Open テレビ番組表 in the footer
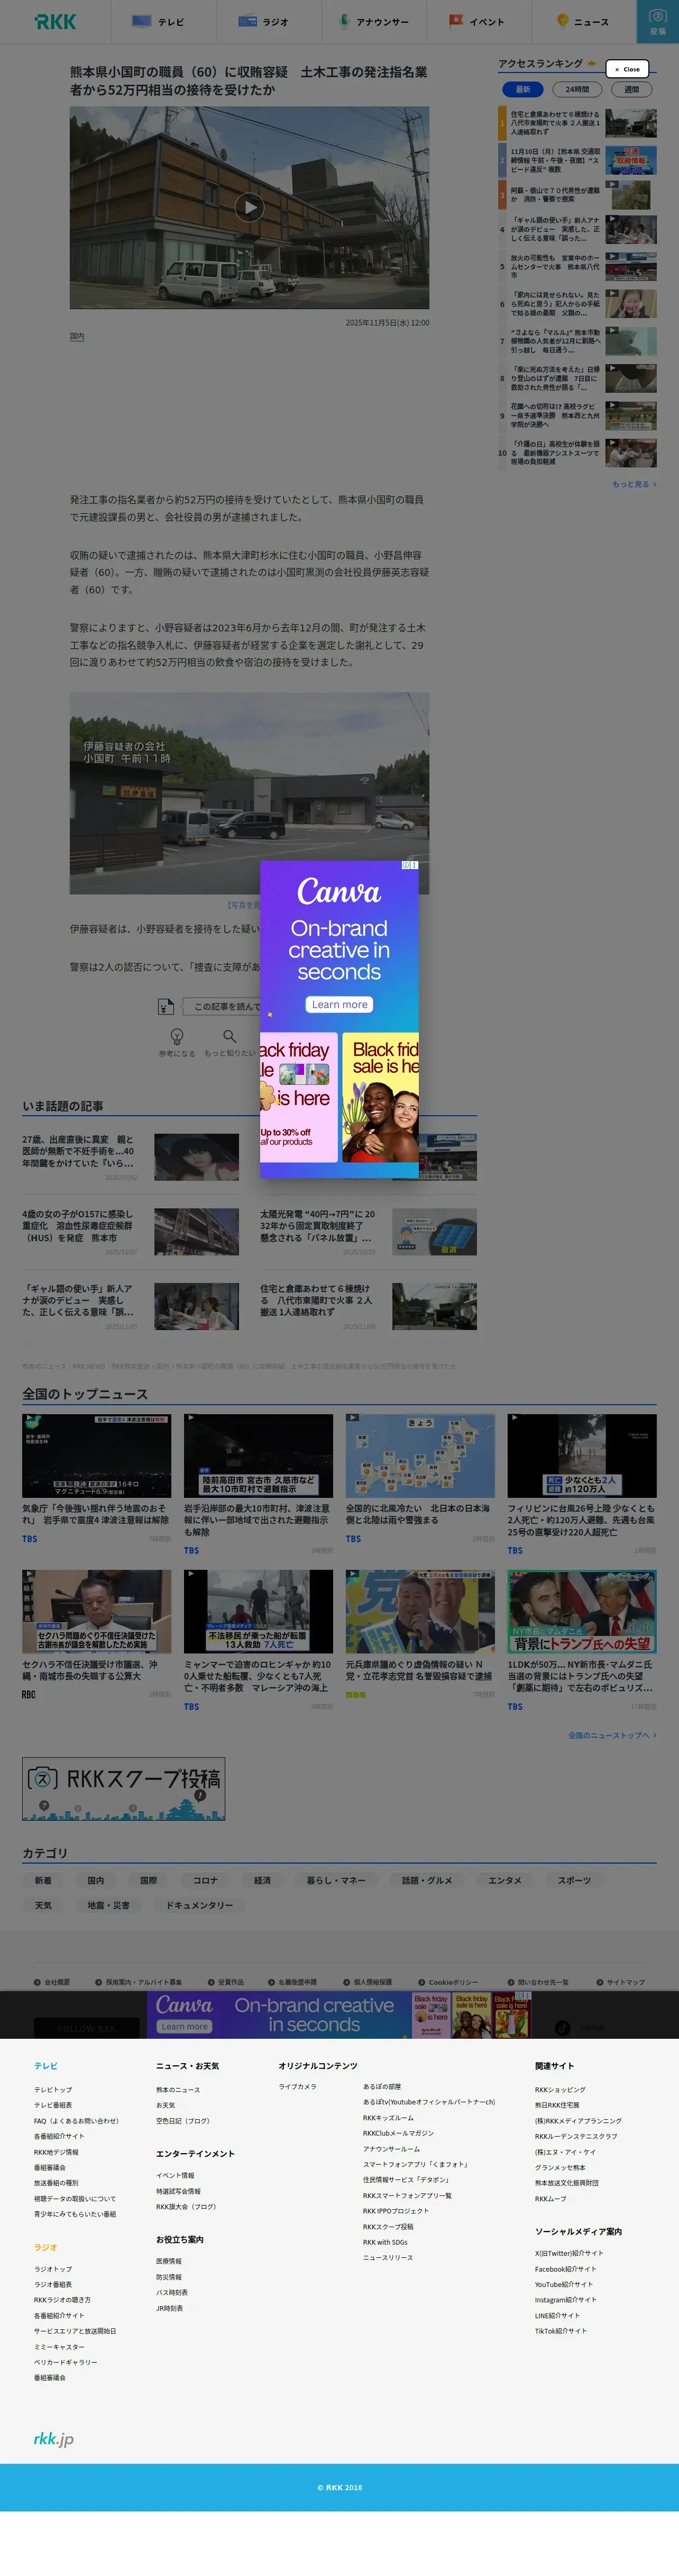This screenshot has width=679, height=2576. (x=53, y=2105)
